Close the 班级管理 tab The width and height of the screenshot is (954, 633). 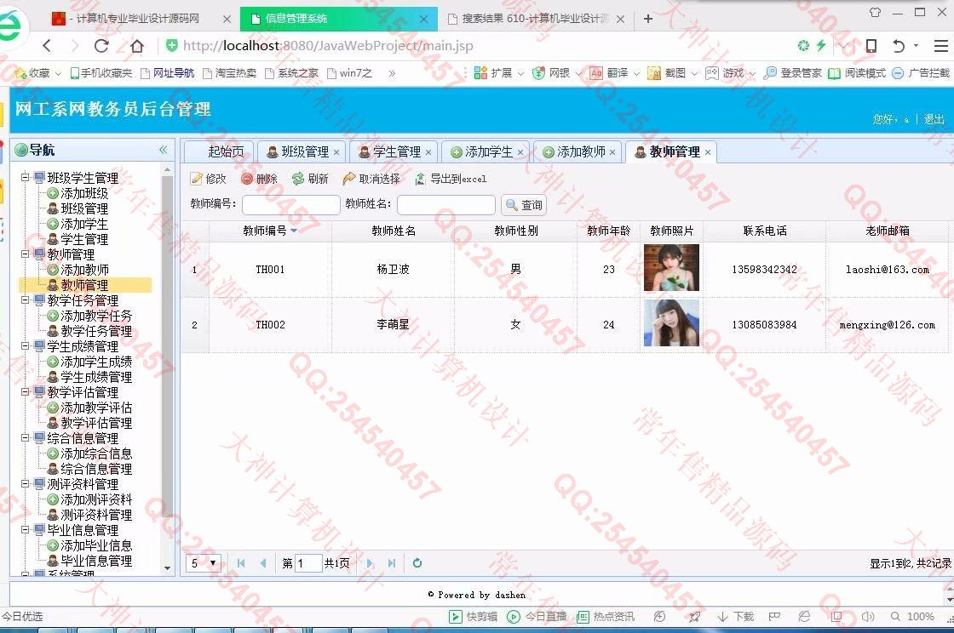point(336,152)
